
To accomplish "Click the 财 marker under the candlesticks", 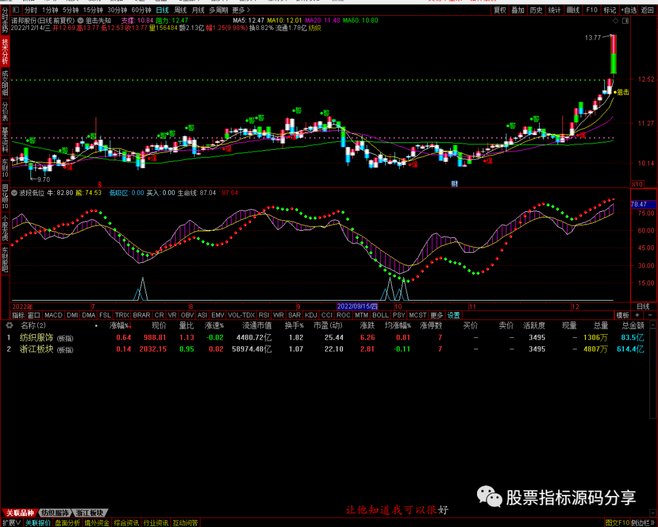I will click(455, 184).
